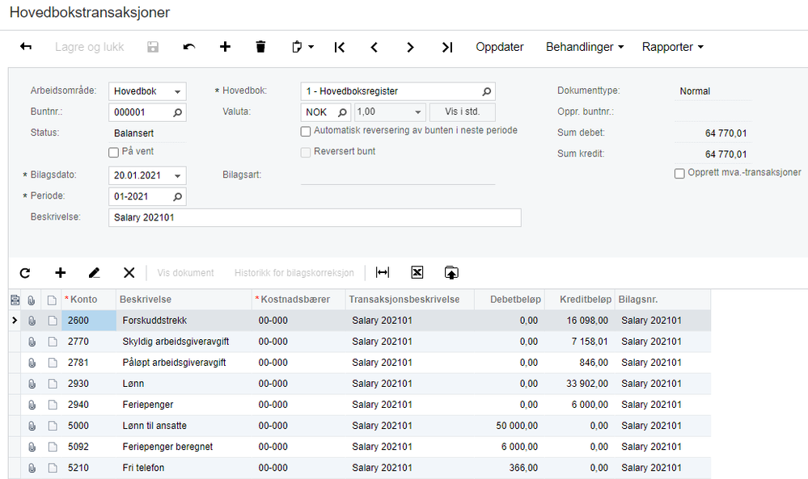808x479 pixels.
Task: Sort by Konto column header
Action: pyautogui.click(x=89, y=300)
